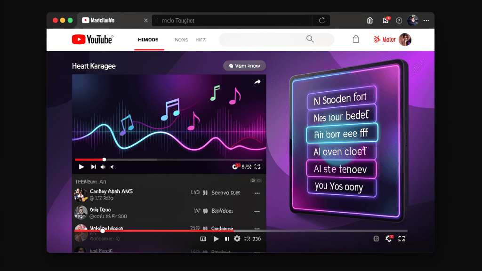Select lyric line Nes iour bedef
This screenshot has width=482, height=271.
coord(341,116)
